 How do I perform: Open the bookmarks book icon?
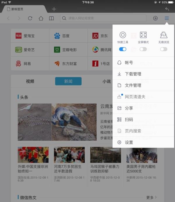[51, 18]
